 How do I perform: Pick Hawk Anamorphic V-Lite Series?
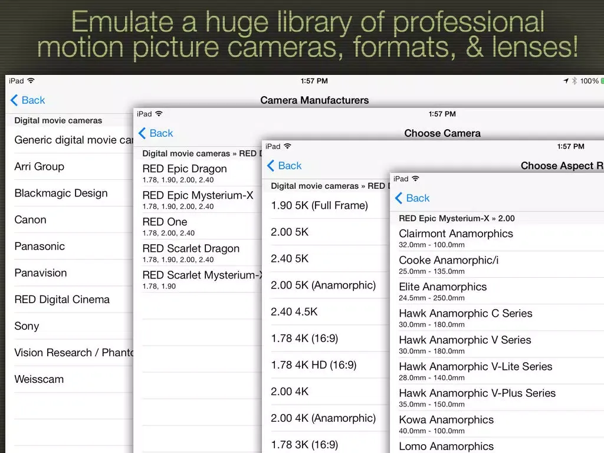pos(475,370)
